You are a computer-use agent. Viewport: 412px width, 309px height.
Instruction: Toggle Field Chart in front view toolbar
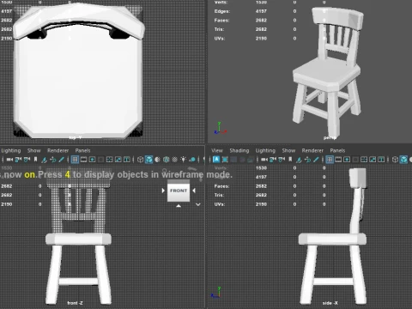click(x=109, y=160)
